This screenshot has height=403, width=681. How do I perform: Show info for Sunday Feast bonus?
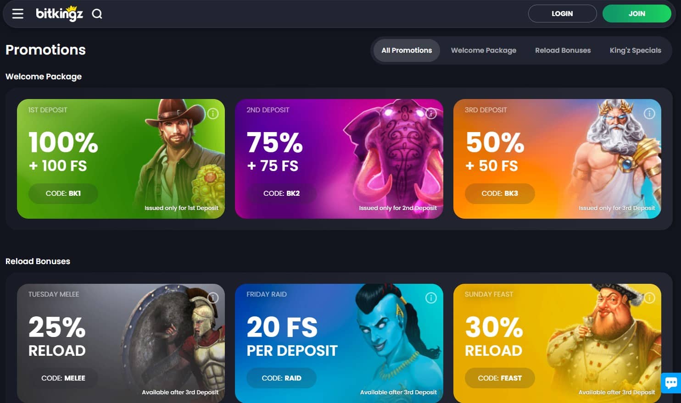pos(649,298)
